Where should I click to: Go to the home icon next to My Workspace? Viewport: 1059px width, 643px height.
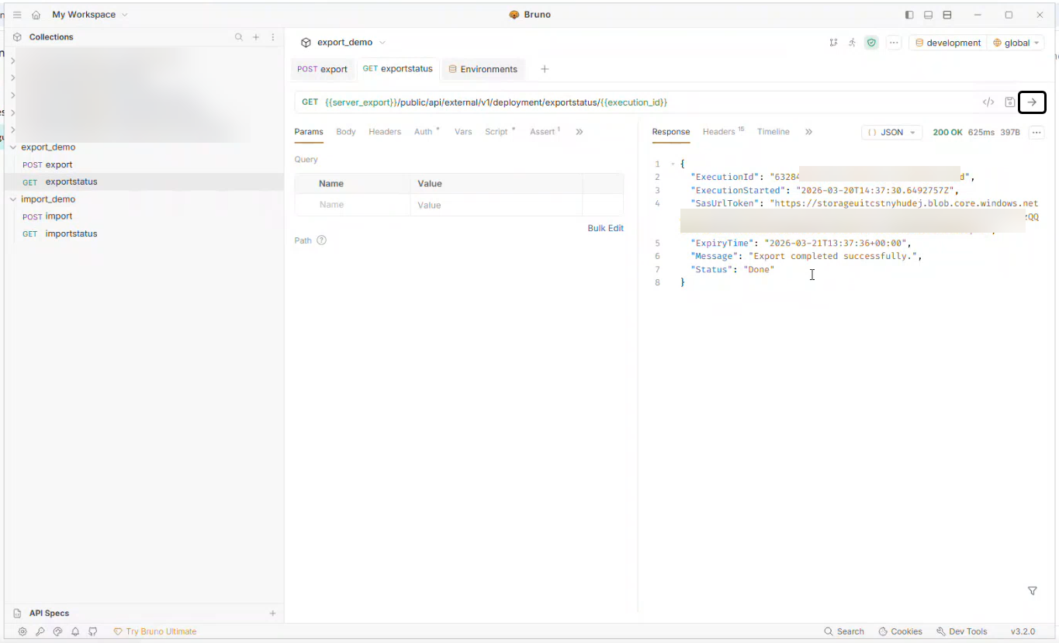point(36,15)
